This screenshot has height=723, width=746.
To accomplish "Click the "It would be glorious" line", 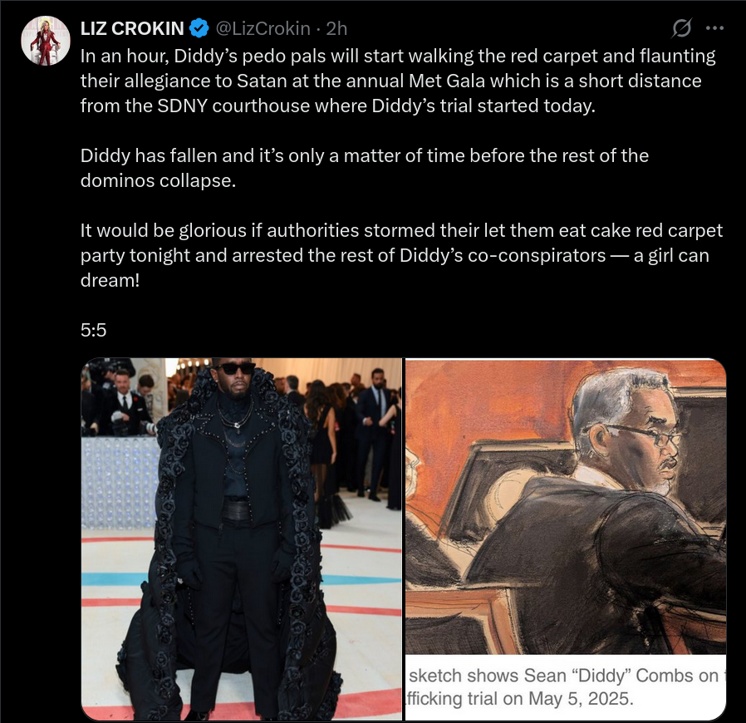I will tap(401, 230).
